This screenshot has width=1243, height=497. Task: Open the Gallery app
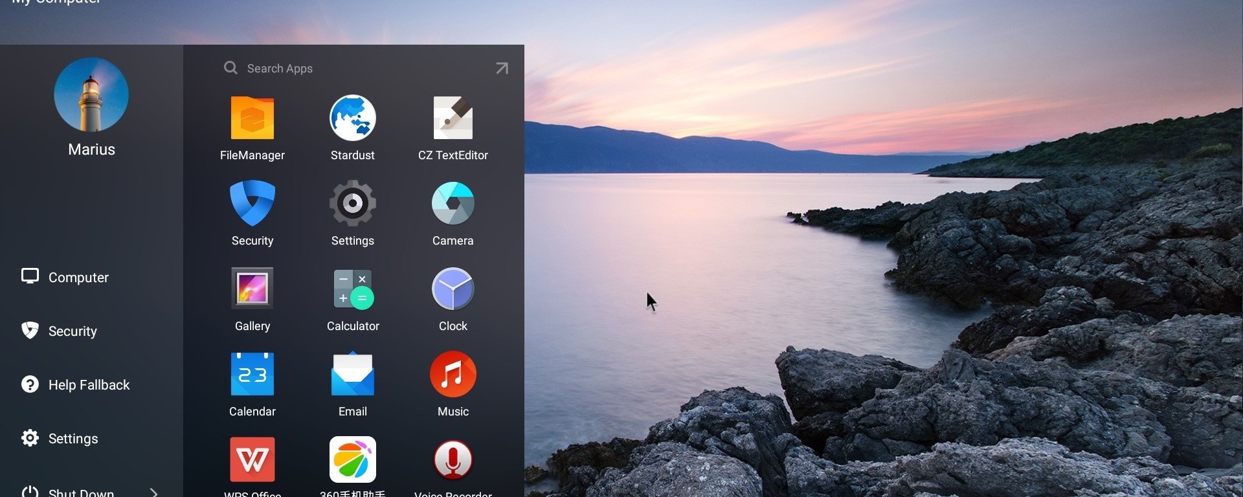[252, 289]
